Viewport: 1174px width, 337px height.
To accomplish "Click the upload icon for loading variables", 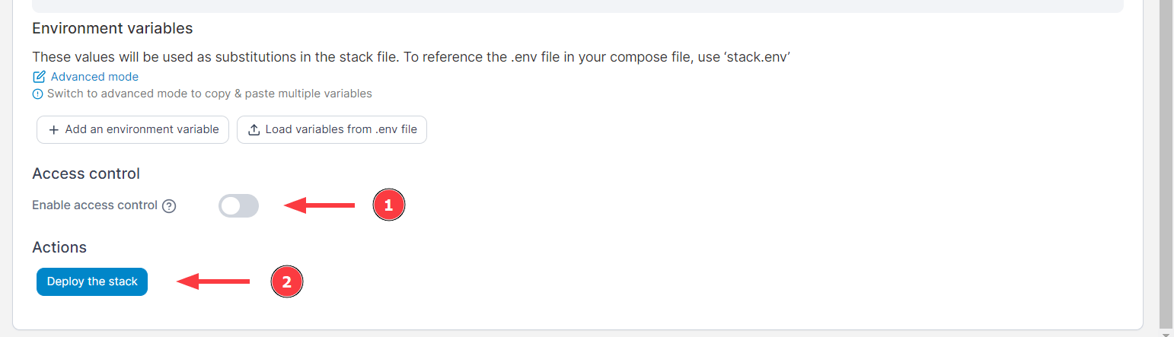I will tap(254, 130).
